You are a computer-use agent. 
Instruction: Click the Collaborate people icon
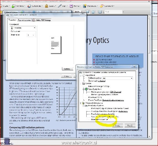pyautogui.click(x=29, y=6)
